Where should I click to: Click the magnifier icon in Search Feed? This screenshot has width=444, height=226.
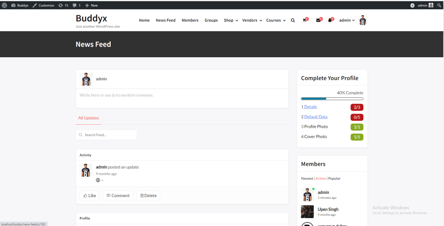[x=81, y=135]
